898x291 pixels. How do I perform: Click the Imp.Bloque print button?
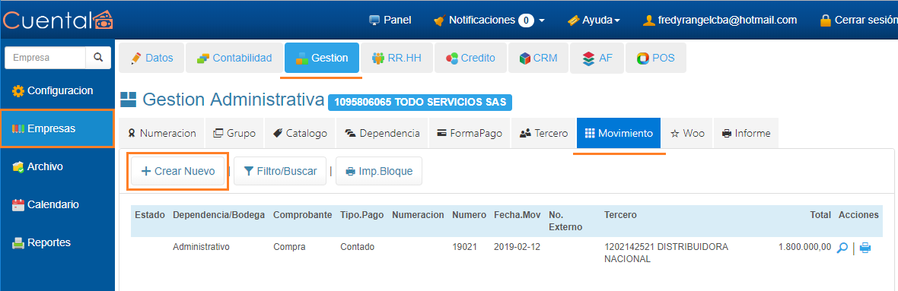(378, 171)
